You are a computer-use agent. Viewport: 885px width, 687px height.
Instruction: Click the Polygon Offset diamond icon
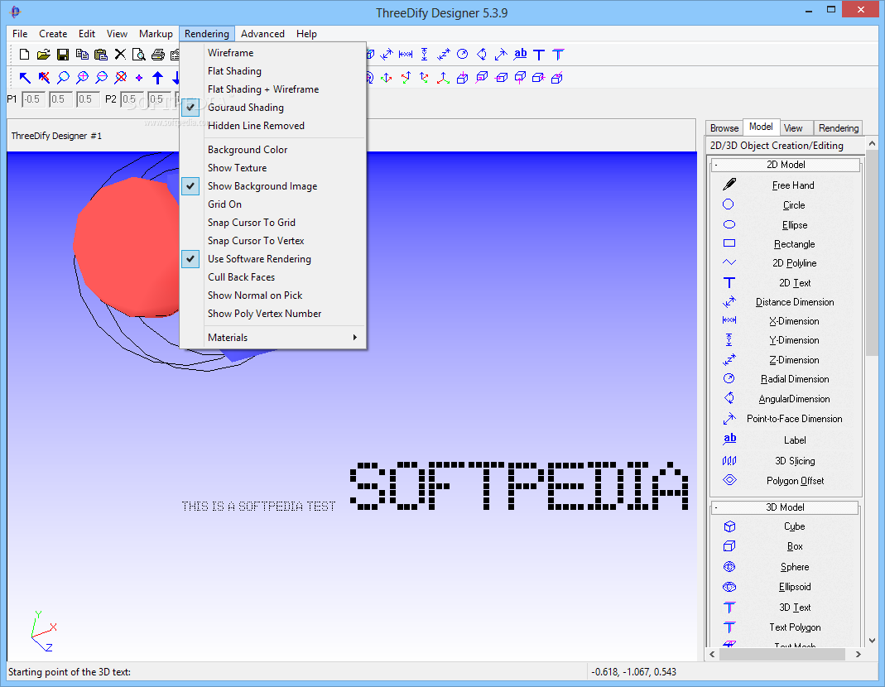click(729, 480)
